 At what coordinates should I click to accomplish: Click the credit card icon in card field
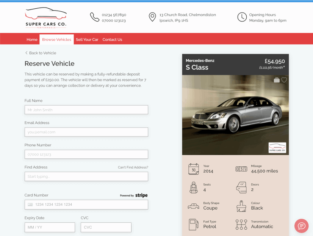[30, 205]
